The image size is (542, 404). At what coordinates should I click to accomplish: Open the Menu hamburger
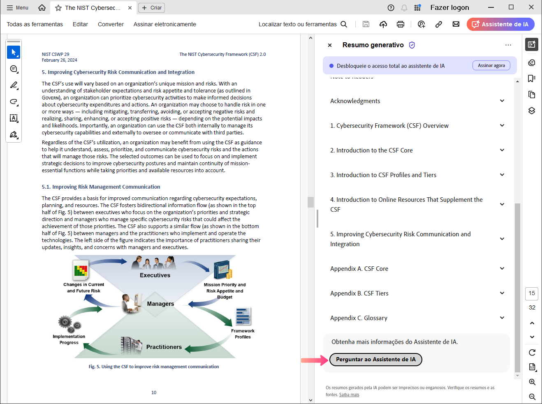coord(18,7)
